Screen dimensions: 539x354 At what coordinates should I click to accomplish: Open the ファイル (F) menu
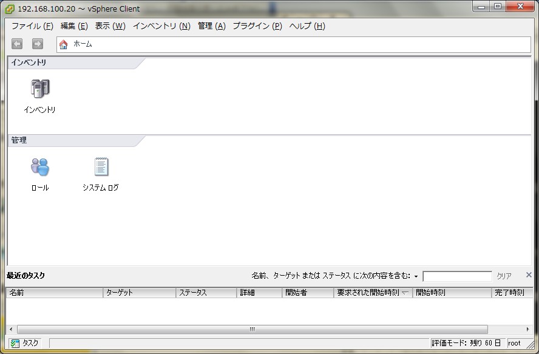[32, 26]
